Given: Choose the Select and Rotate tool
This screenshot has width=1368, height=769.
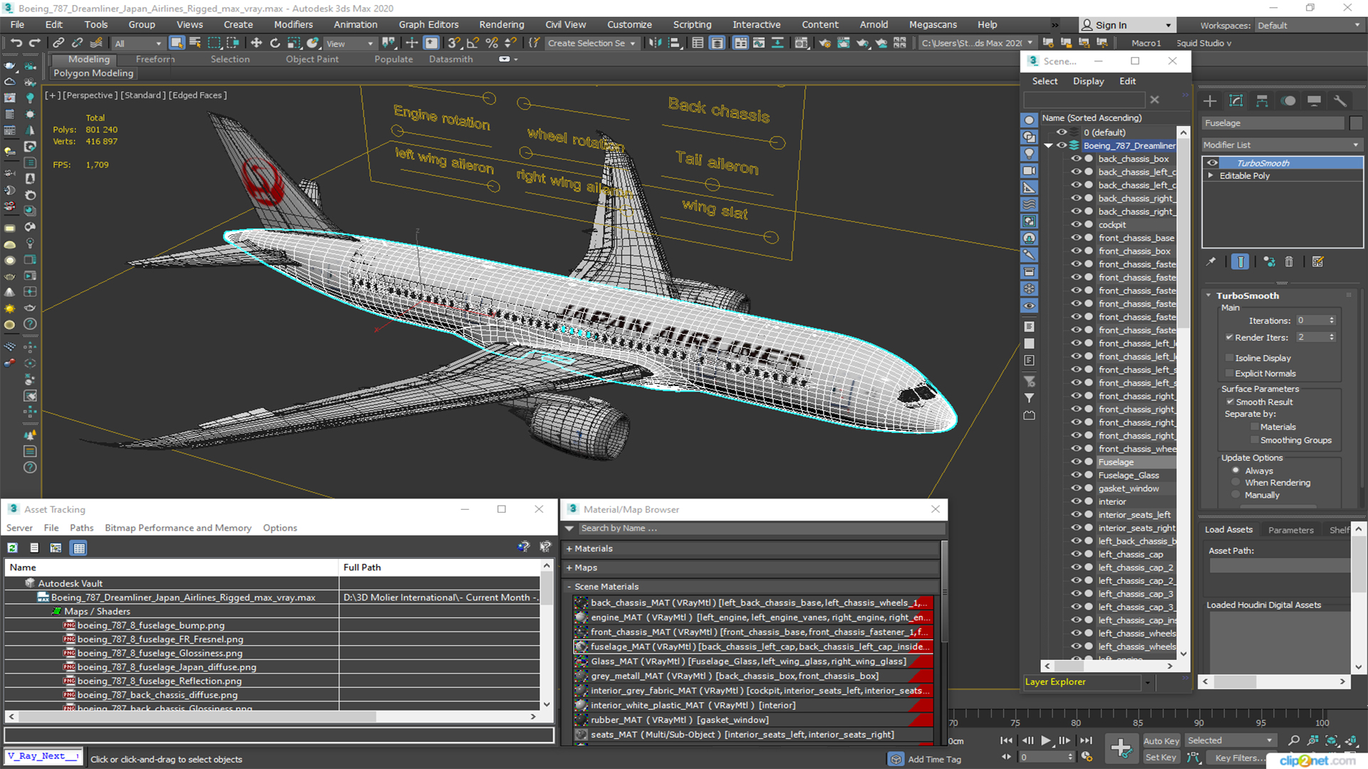Looking at the screenshot, I should point(275,43).
